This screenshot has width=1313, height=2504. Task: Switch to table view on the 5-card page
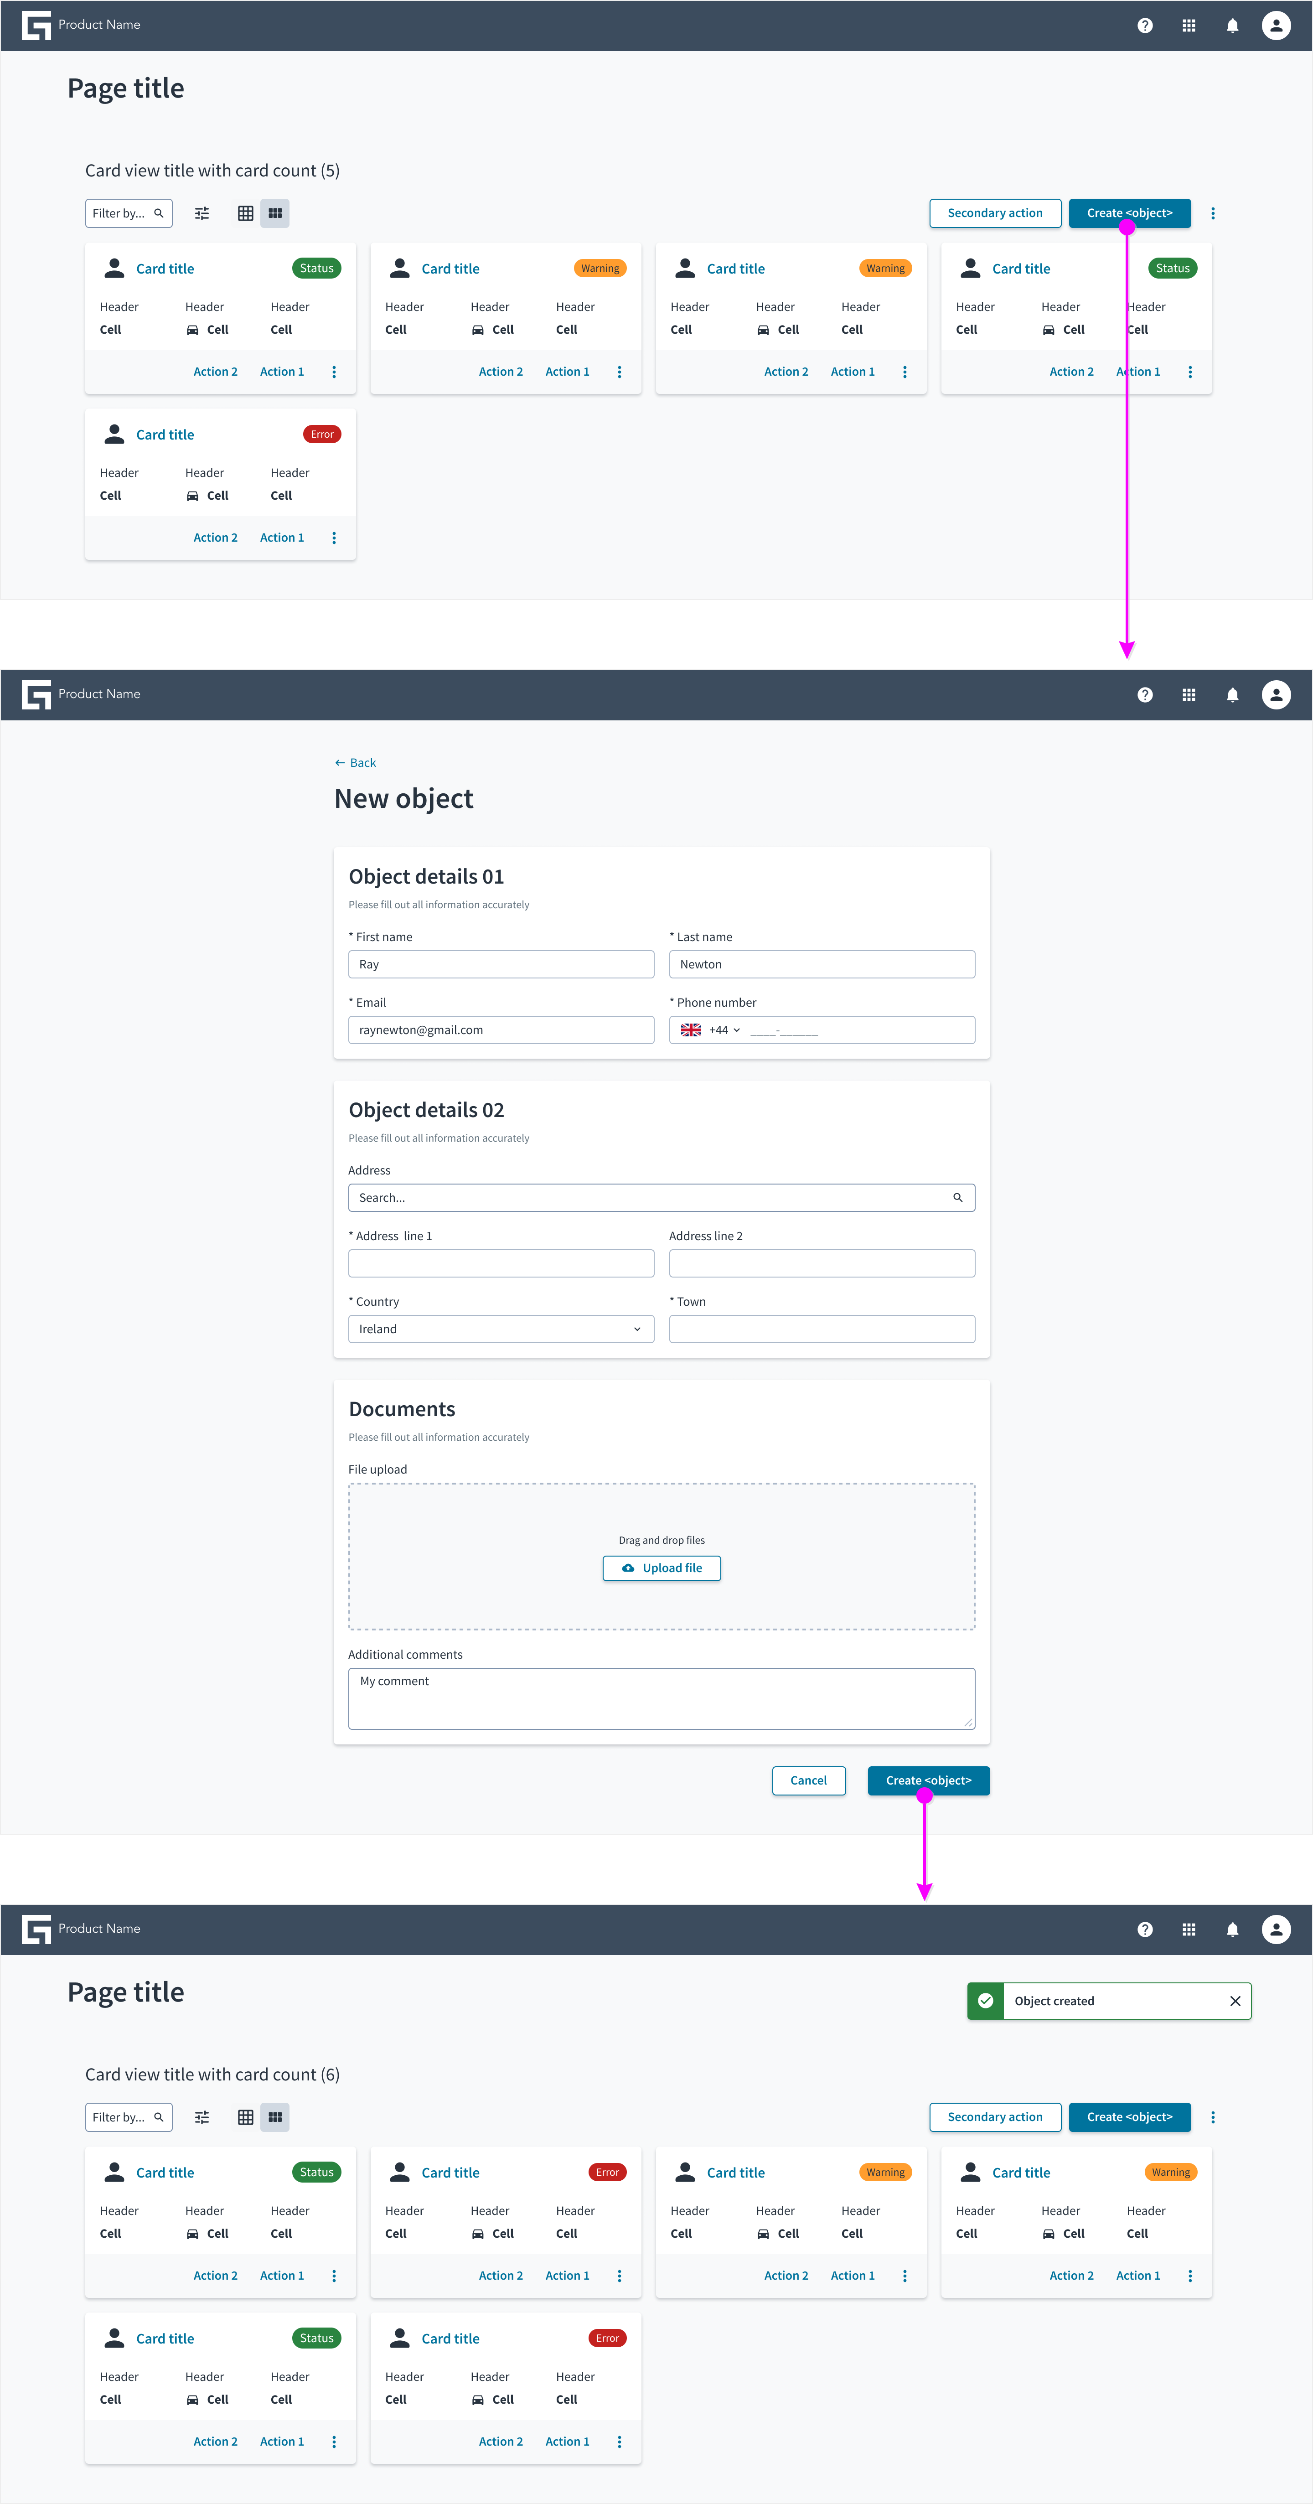pos(246,213)
